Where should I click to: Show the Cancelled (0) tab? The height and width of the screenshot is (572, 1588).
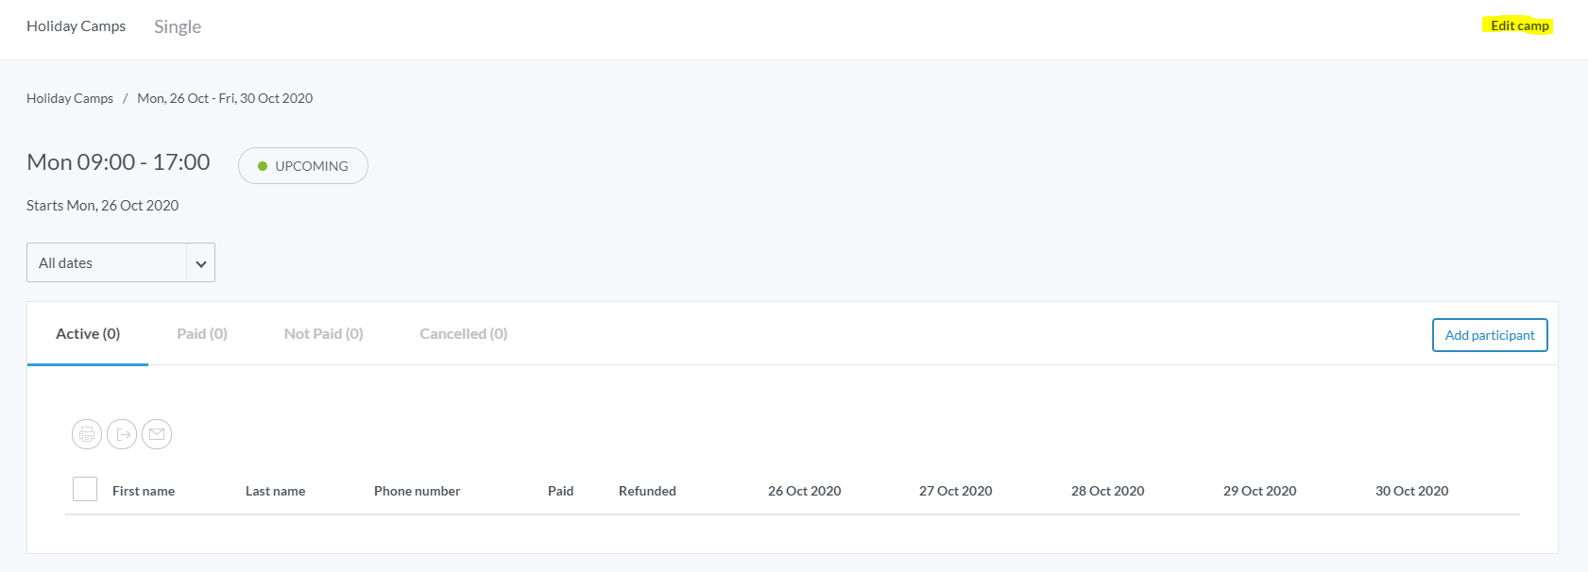463,334
